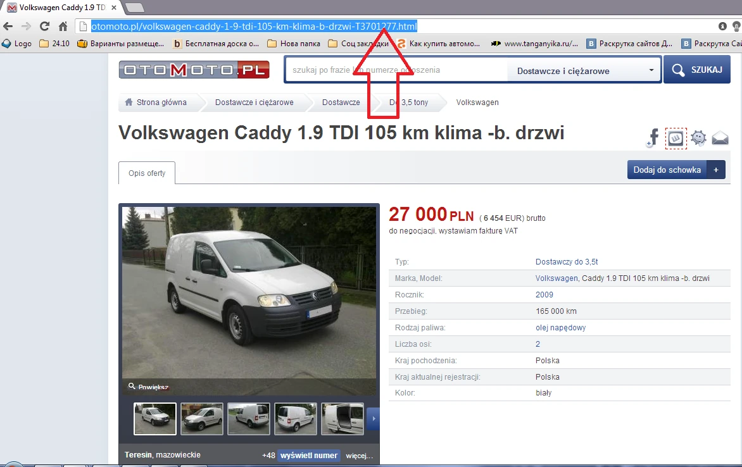Click the info icon in the address bar
This screenshot has height=467, width=742.
point(722,26)
